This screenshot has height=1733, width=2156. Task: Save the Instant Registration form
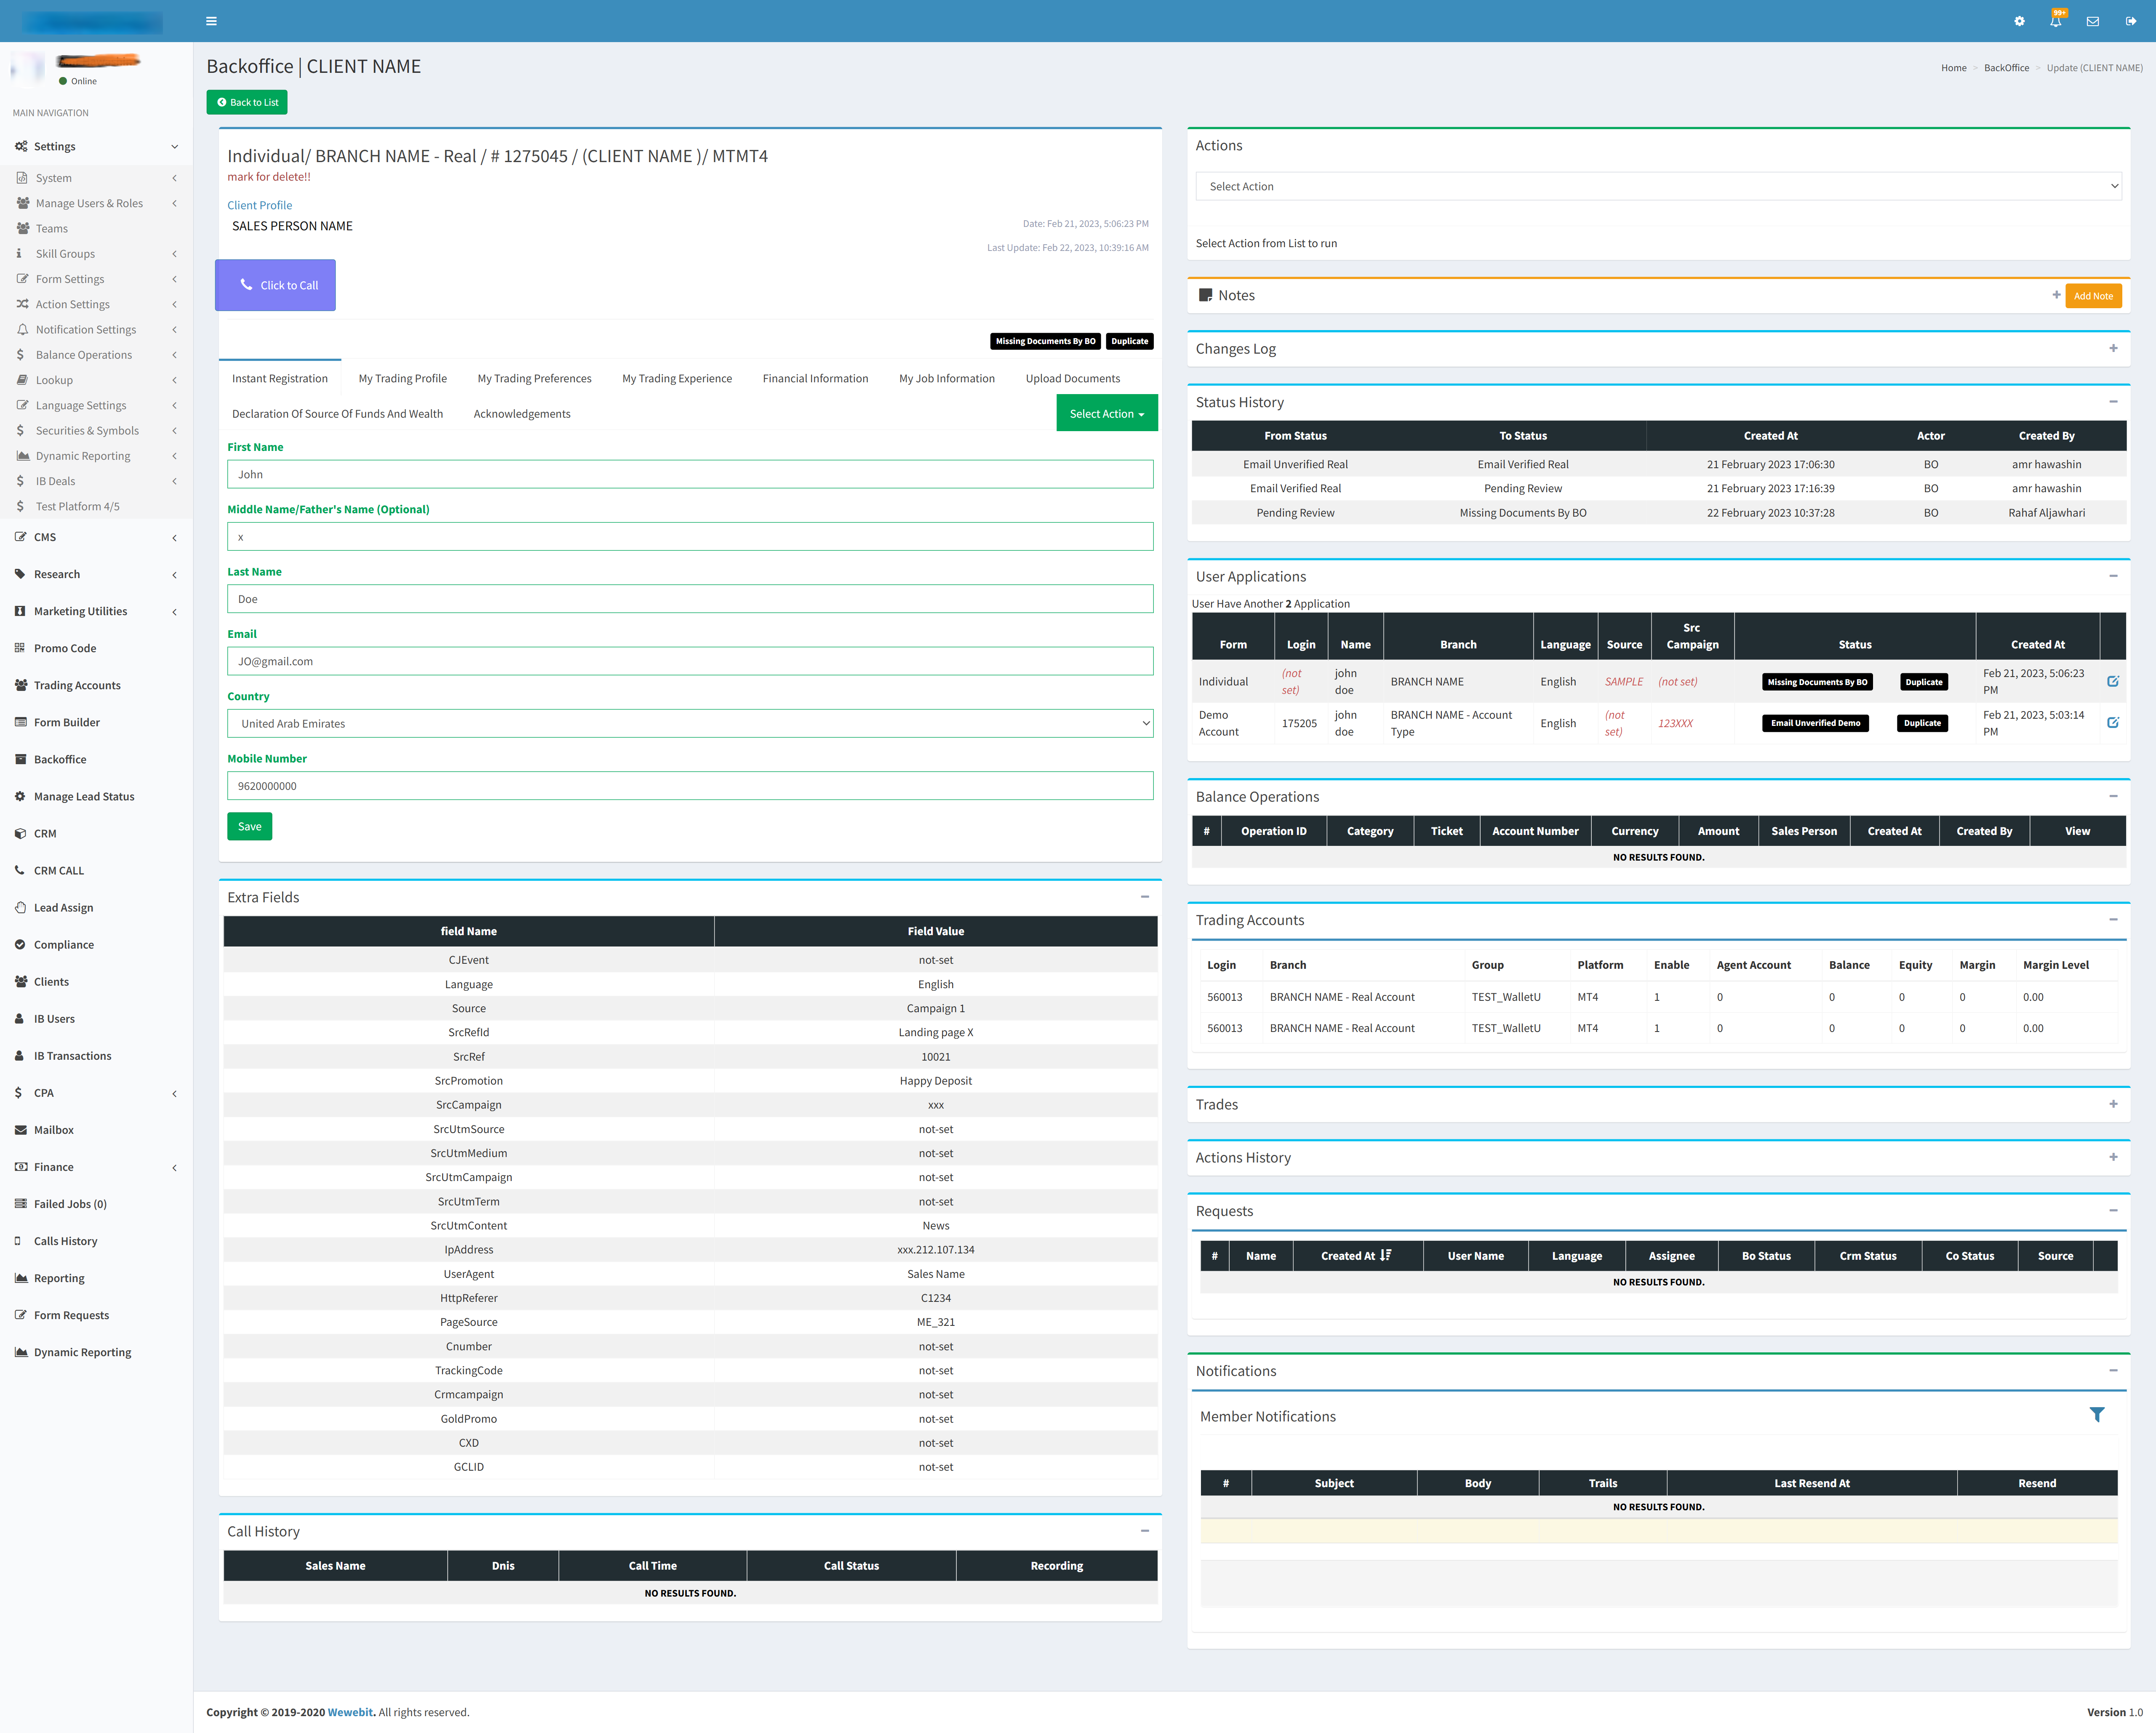tap(249, 826)
